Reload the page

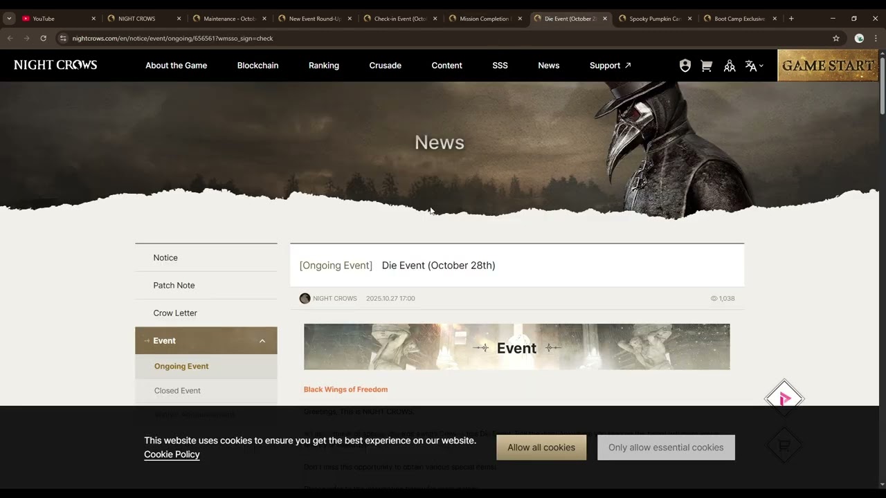point(43,38)
